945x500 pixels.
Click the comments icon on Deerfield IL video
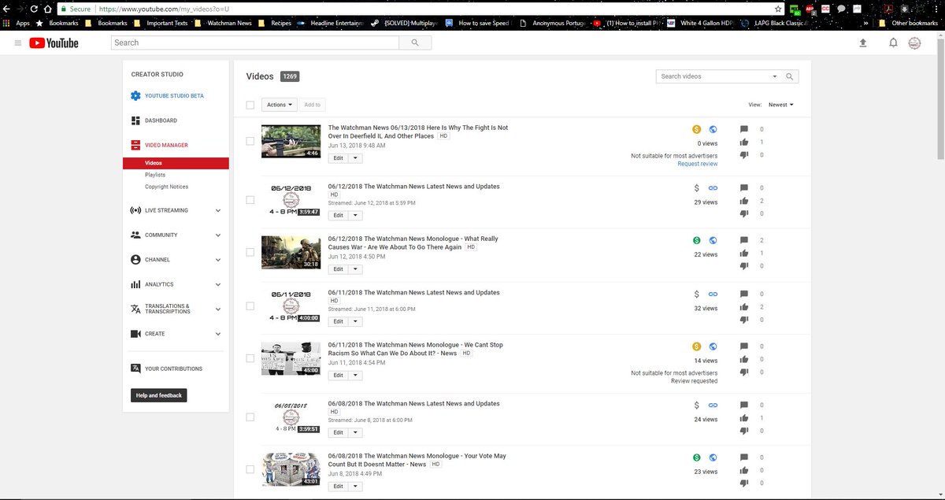pyautogui.click(x=744, y=129)
